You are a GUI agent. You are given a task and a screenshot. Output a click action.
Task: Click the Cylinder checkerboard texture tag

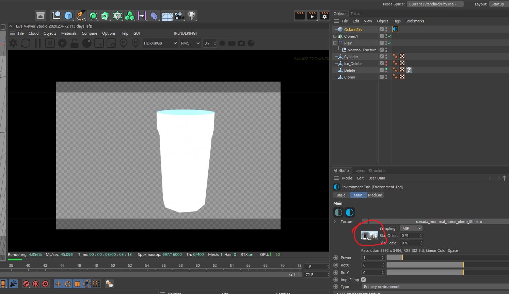pos(402,56)
